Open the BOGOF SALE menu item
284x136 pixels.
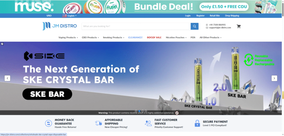coord(154,37)
